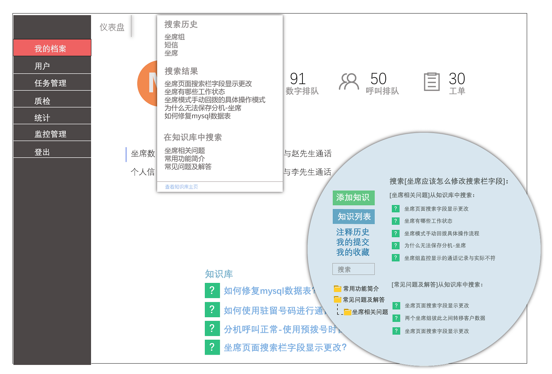Select 坐席组 from search history
The image size is (552, 374).
click(x=174, y=37)
